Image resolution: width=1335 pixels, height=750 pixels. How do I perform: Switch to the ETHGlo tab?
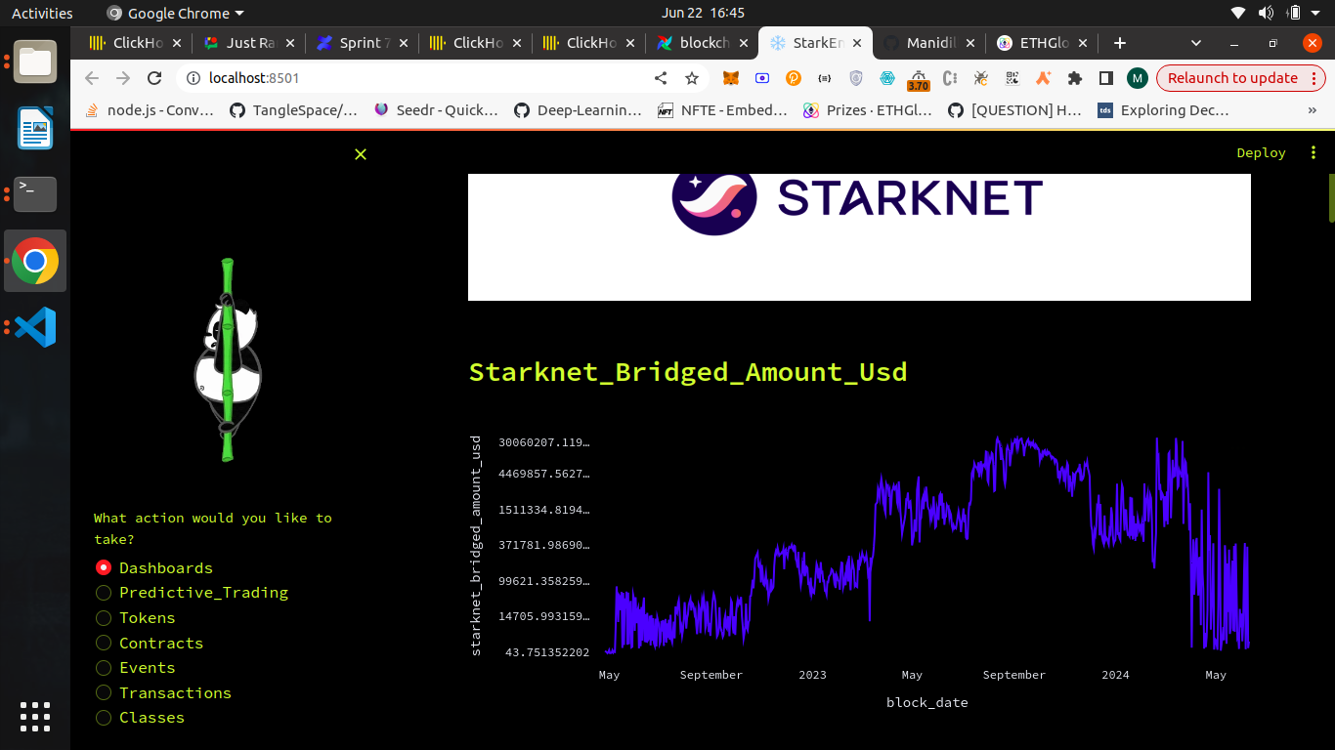pos(1042,43)
